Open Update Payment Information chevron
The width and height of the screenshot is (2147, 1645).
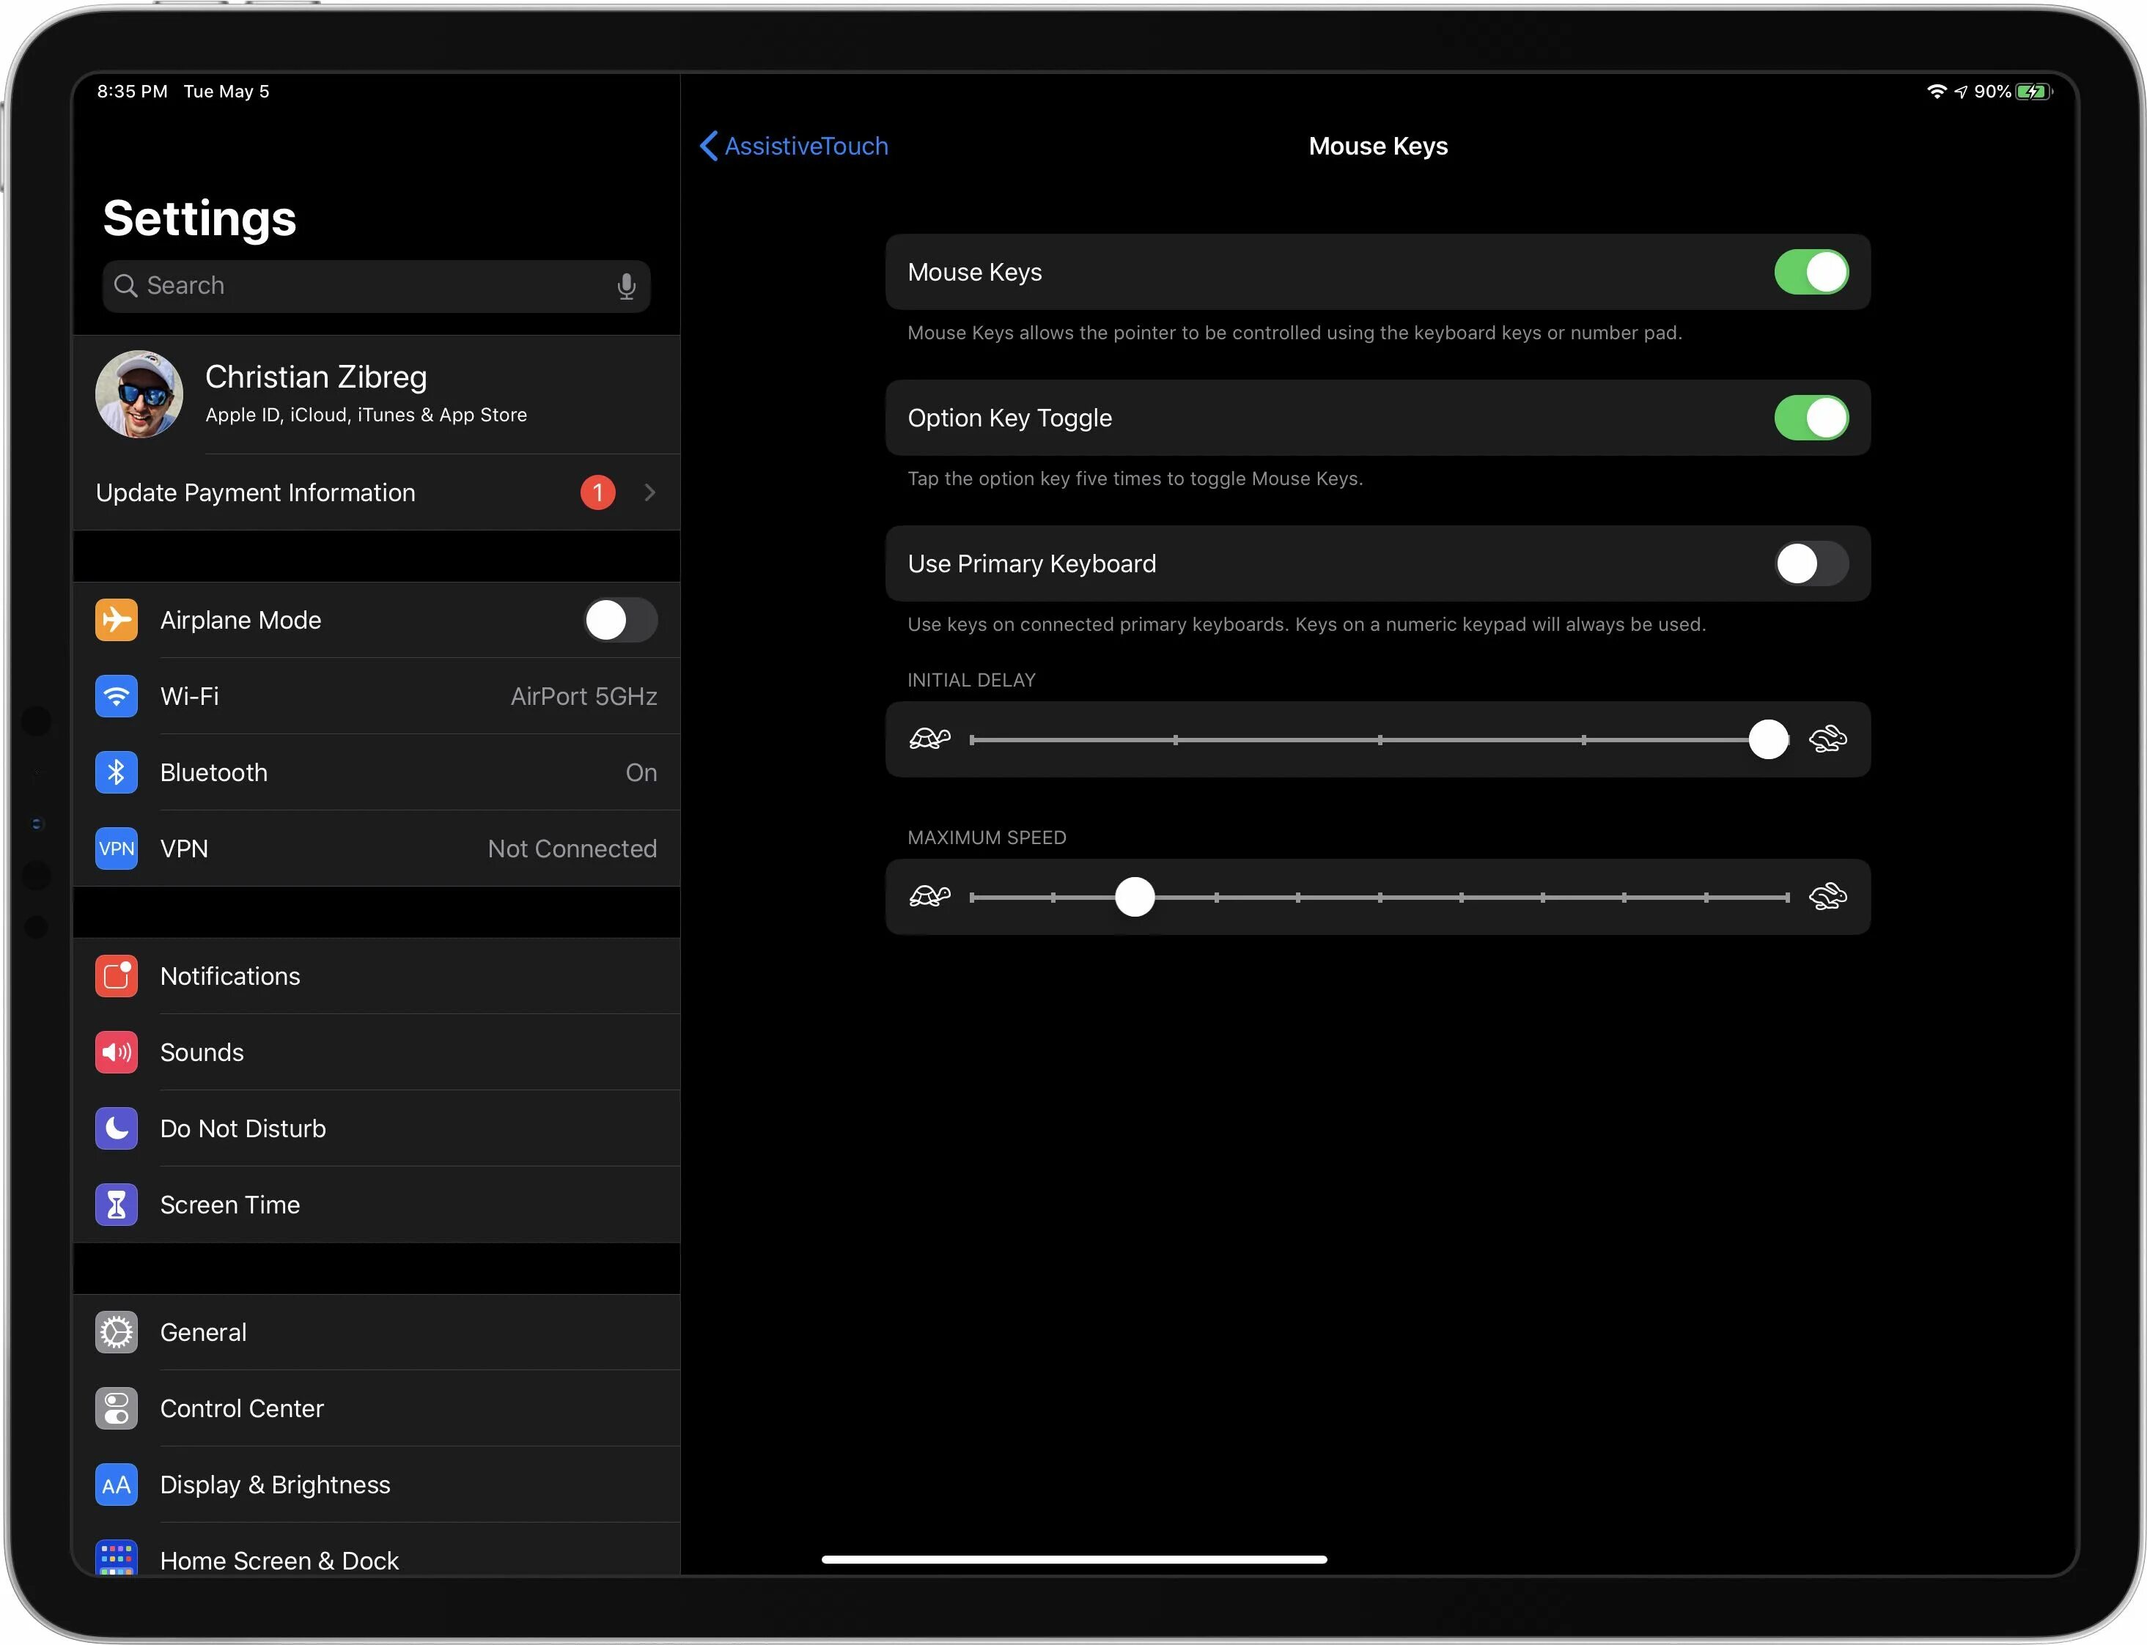(x=649, y=492)
